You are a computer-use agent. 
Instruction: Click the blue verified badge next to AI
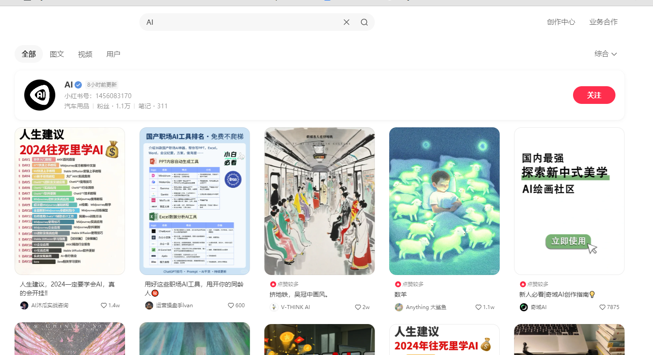pyautogui.click(x=78, y=85)
